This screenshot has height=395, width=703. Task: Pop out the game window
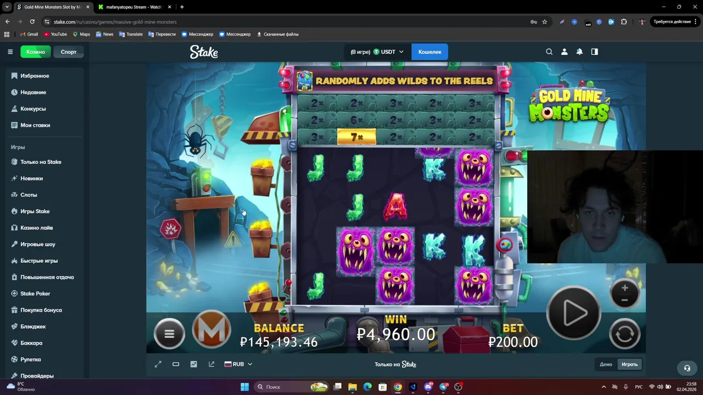[x=211, y=364]
